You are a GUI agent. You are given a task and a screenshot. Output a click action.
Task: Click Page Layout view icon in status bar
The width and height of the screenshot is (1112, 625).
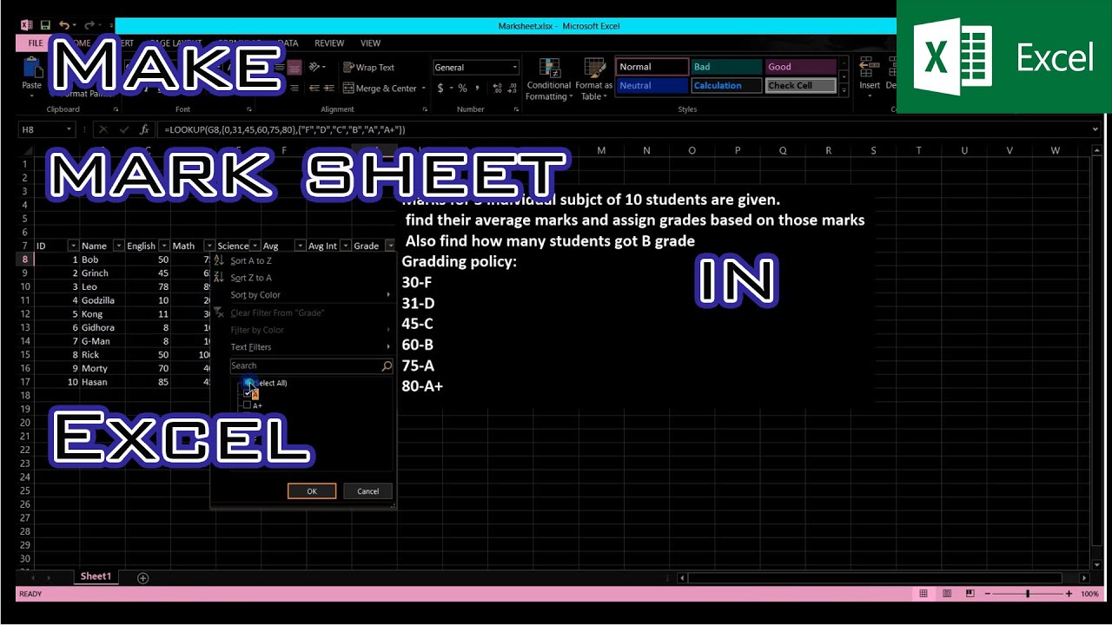pyautogui.click(x=947, y=594)
